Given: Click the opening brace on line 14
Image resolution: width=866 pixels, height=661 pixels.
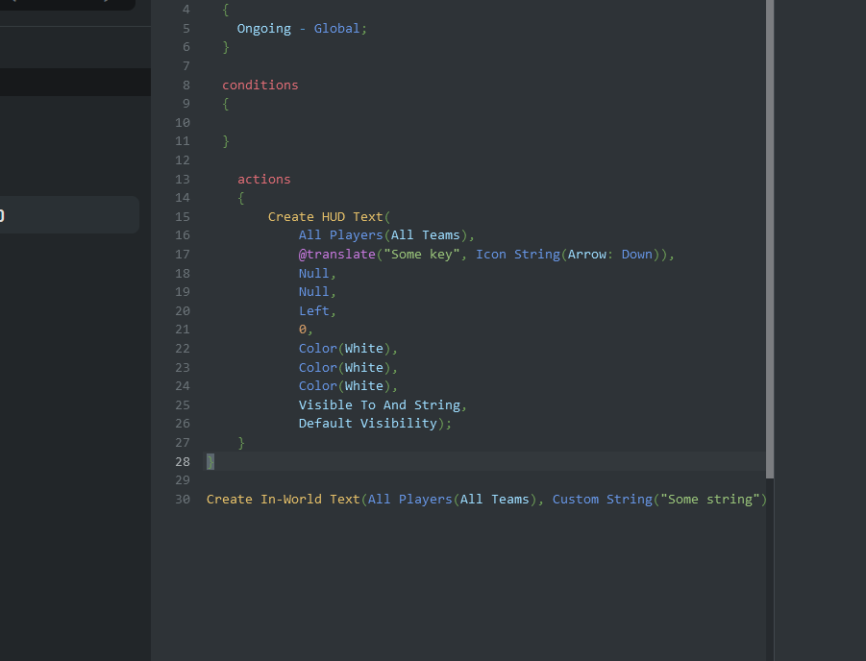Looking at the screenshot, I should pos(241,198).
